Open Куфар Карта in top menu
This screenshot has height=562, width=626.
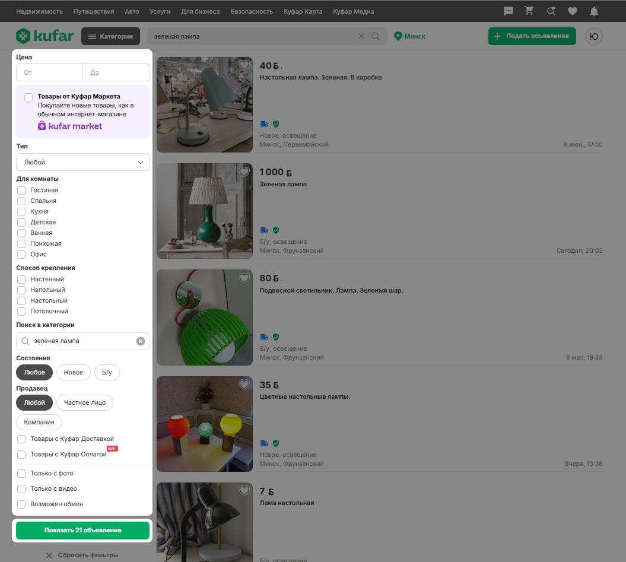click(x=303, y=12)
